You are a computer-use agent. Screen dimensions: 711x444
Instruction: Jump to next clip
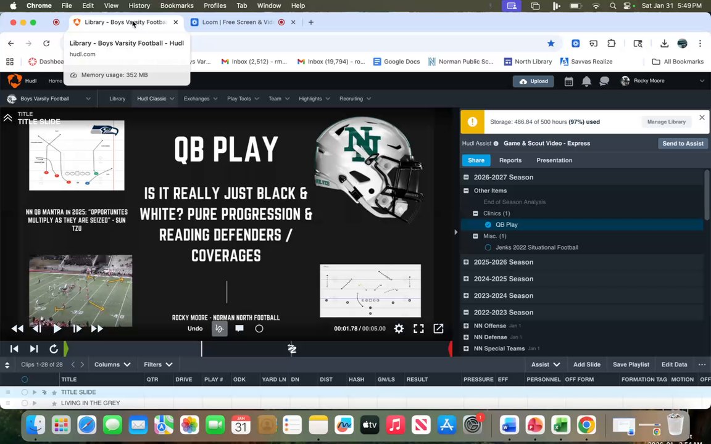[34, 349]
